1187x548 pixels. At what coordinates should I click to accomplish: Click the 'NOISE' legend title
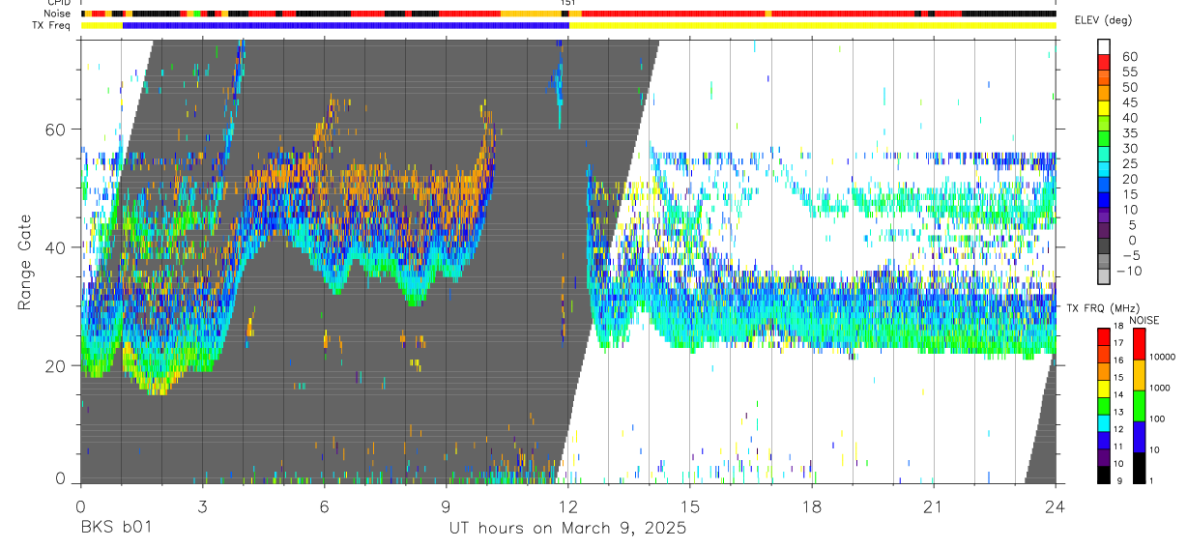[x=1144, y=320]
